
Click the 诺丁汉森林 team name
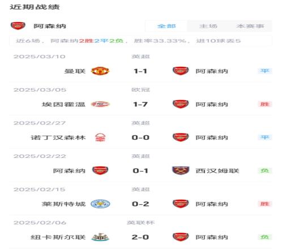[x=58, y=138]
